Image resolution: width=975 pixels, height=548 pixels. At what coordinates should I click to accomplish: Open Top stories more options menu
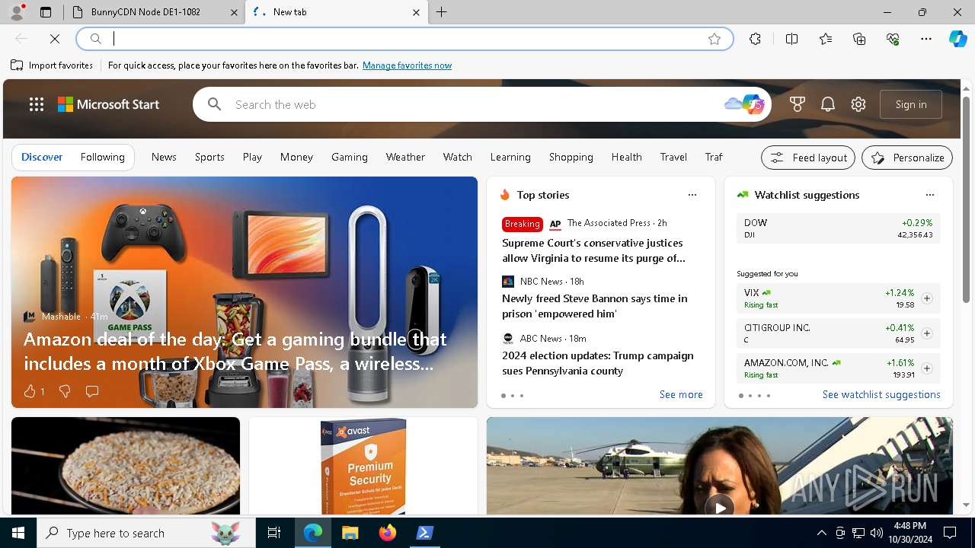692,195
